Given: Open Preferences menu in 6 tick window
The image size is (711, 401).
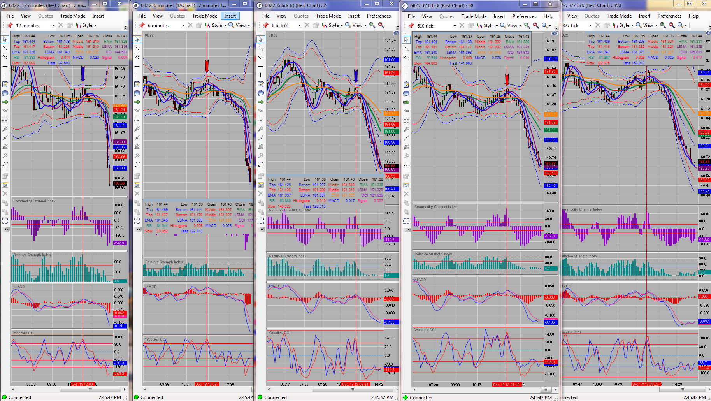Looking at the screenshot, I should tap(379, 16).
